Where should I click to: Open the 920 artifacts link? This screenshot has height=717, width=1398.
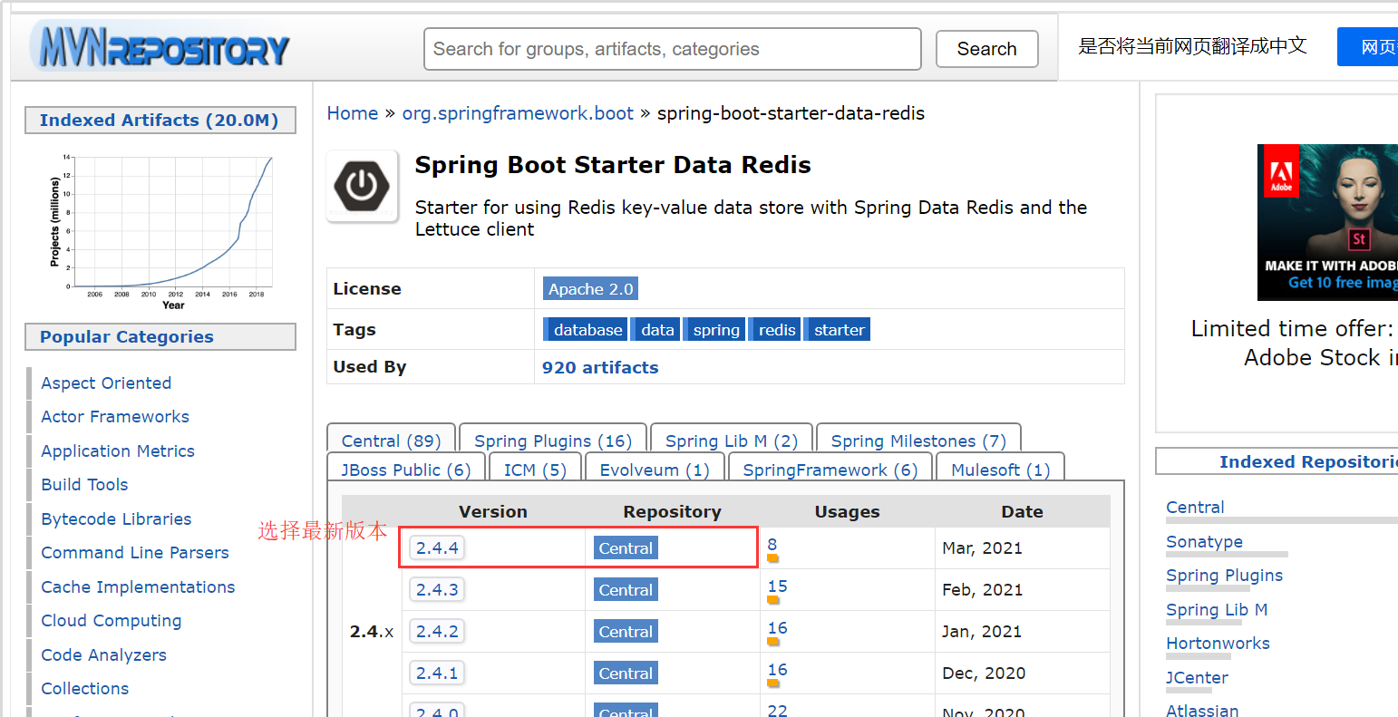click(600, 367)
